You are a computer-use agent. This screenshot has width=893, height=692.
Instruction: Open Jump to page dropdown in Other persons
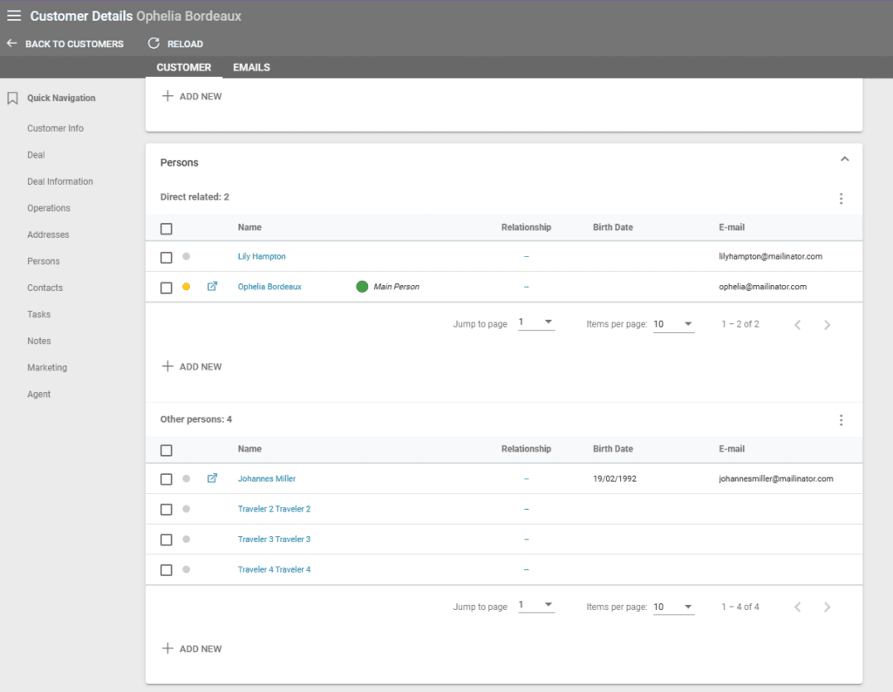536,606
